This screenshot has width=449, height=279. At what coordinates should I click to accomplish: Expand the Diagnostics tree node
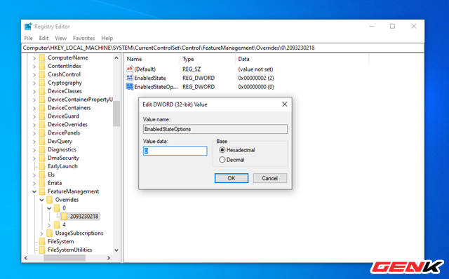point(34,150)
